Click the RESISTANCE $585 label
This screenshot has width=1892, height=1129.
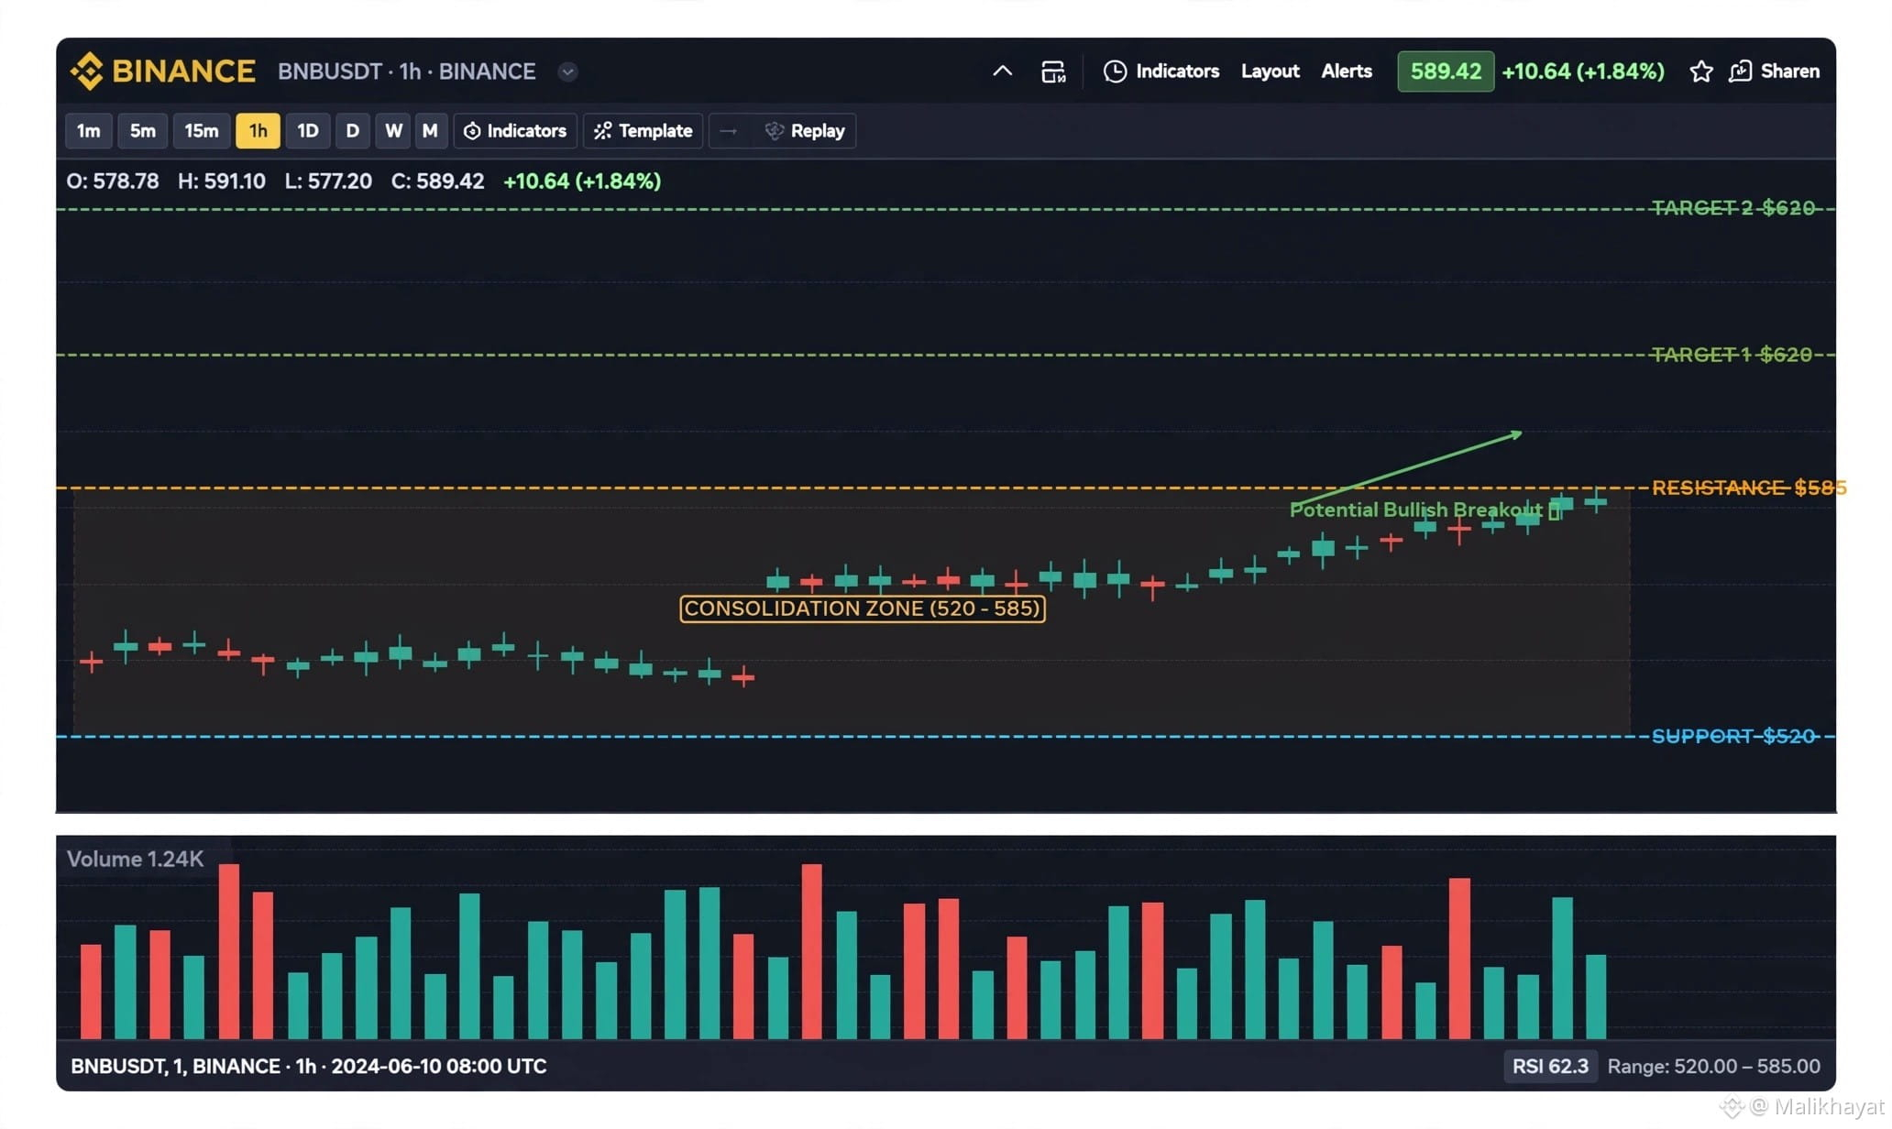coord(1748,488)
